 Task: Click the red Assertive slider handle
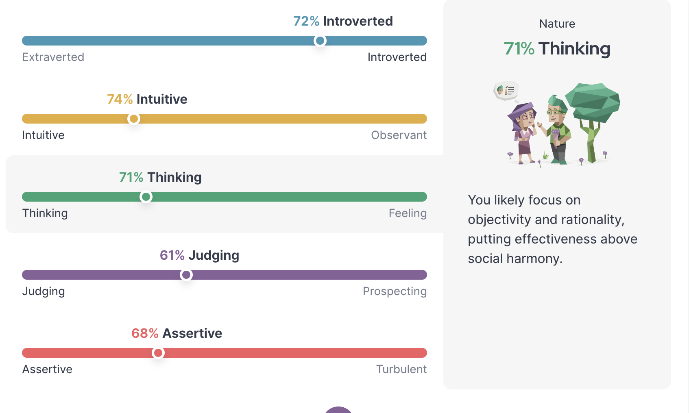click(x=158, y=353)
